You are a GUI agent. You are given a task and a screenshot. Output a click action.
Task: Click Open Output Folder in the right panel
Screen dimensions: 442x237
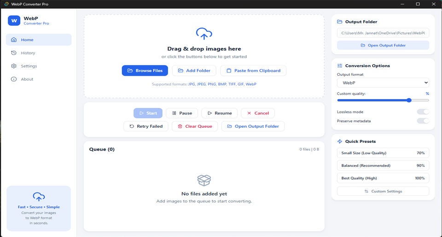[383, 45]
